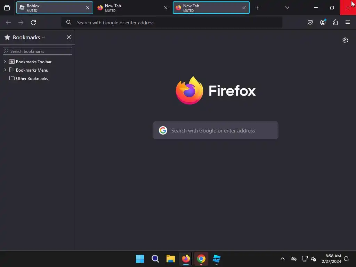
Task: Close the rightmost New Tab
Action: click(x=244, y=8)
